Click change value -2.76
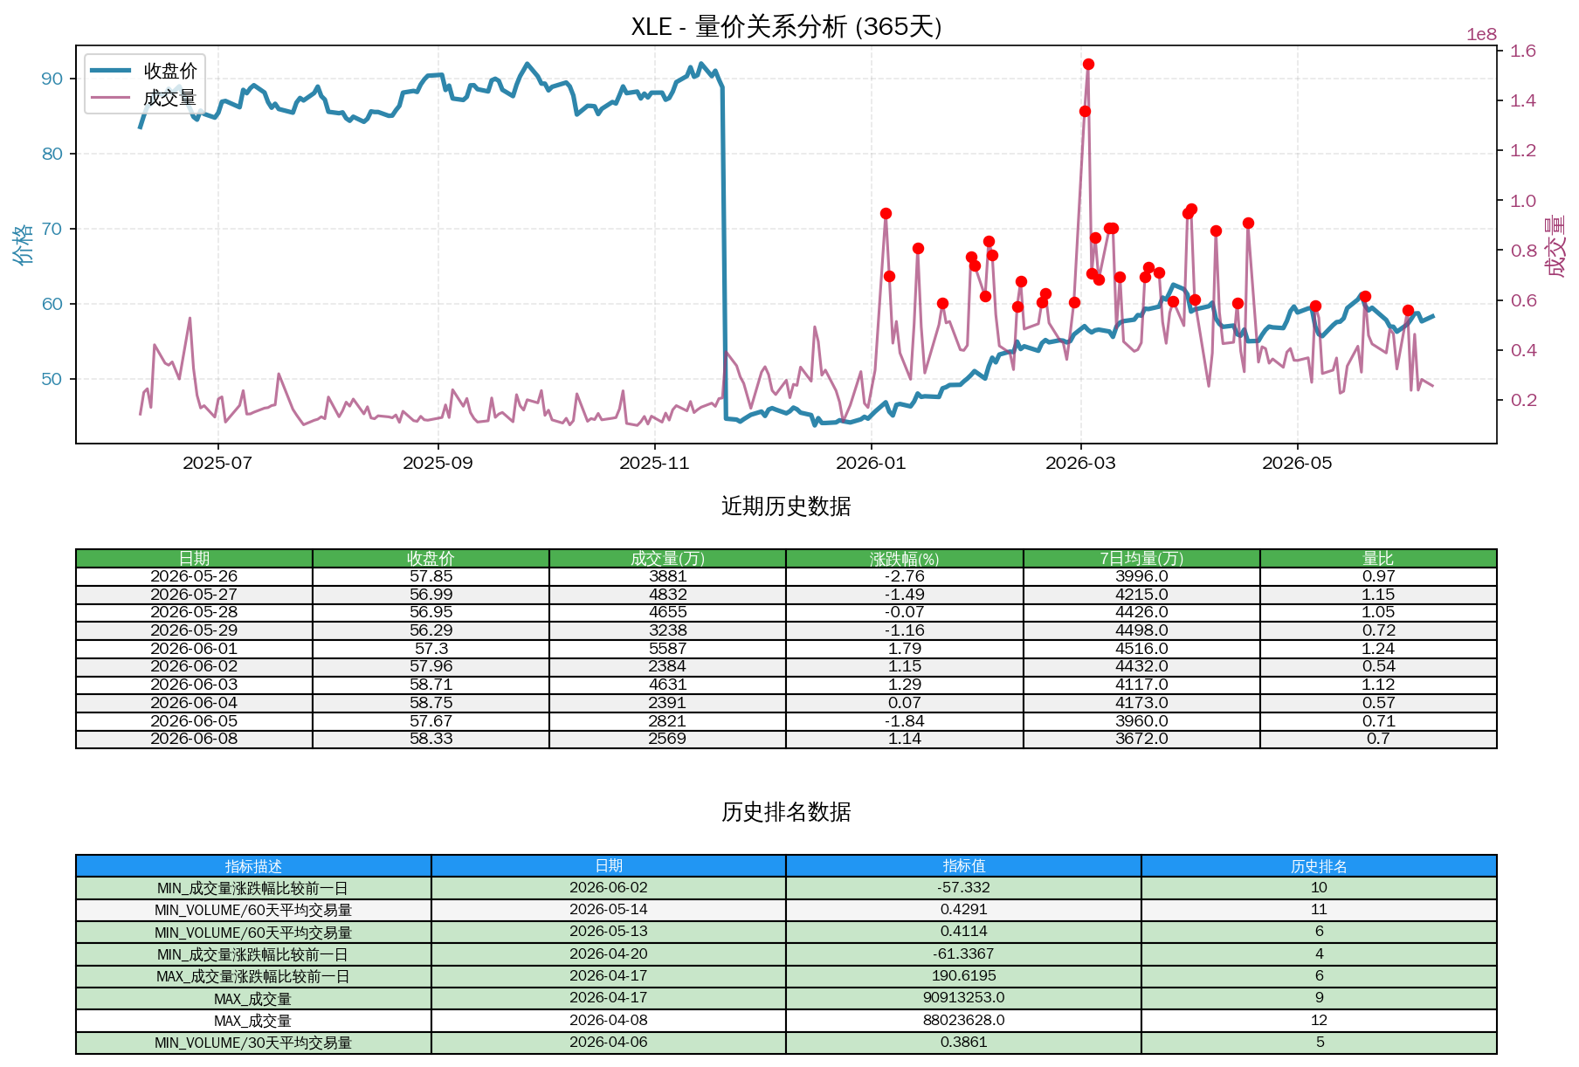1579x1067 pixels. (905, 576)
